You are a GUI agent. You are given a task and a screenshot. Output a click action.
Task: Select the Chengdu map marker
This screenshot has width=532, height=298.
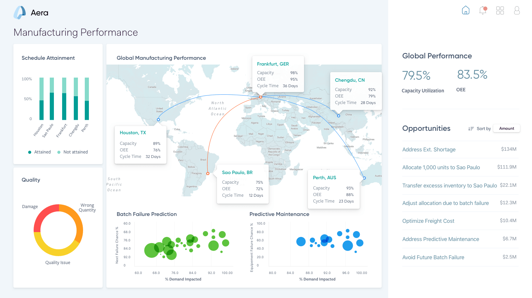pos(338,116)
